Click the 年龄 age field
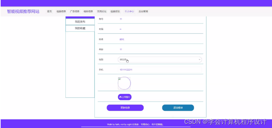272x128 pixels. [160, 49]
